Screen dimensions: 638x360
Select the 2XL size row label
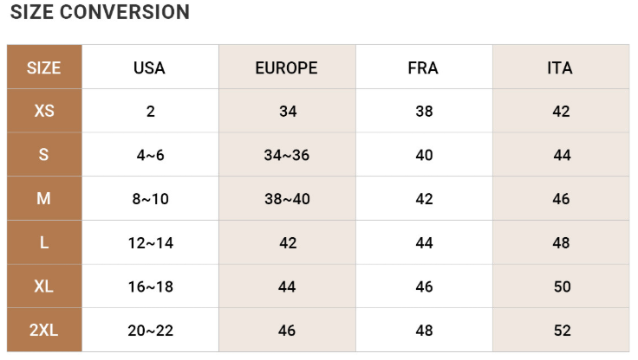[44, 330]
